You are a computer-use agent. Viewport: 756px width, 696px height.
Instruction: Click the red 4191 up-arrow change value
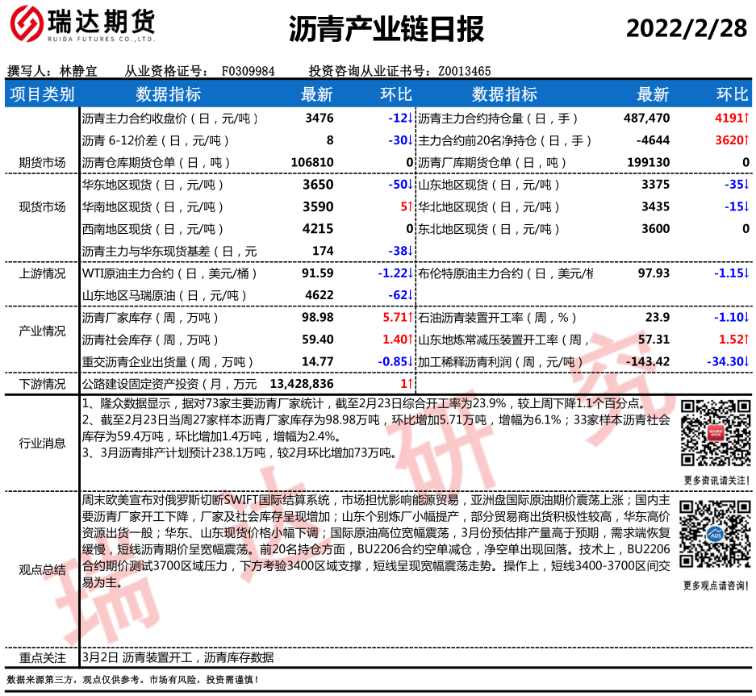733,118
